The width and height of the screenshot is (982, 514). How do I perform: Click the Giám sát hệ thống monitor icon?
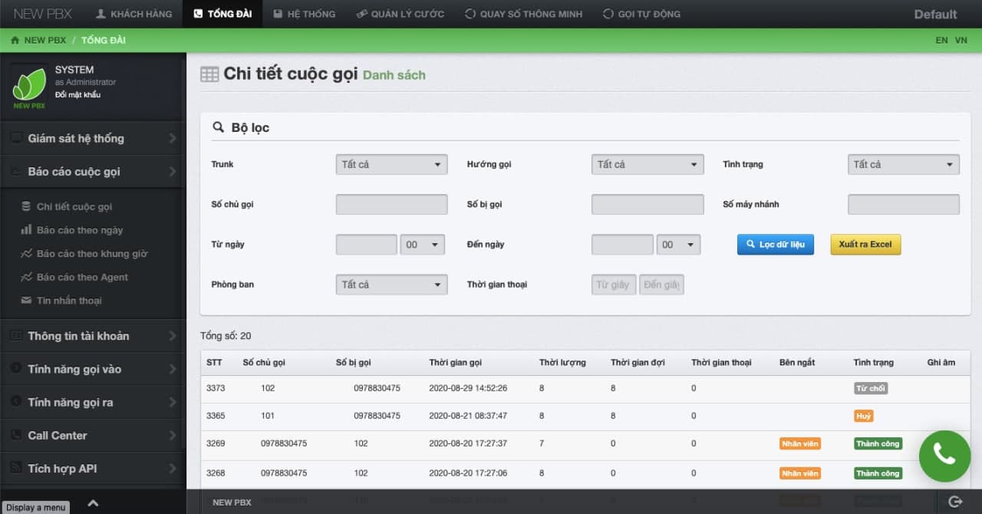tap(15, 138)
